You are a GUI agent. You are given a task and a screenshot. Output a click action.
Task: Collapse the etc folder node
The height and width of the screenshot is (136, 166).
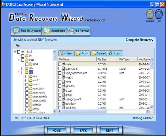click(x=19, y=72)
